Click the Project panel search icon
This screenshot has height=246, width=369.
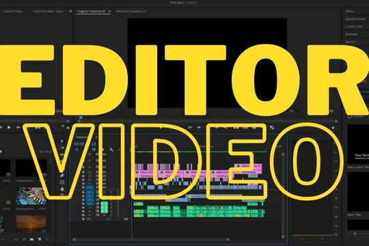pos(24,239)
